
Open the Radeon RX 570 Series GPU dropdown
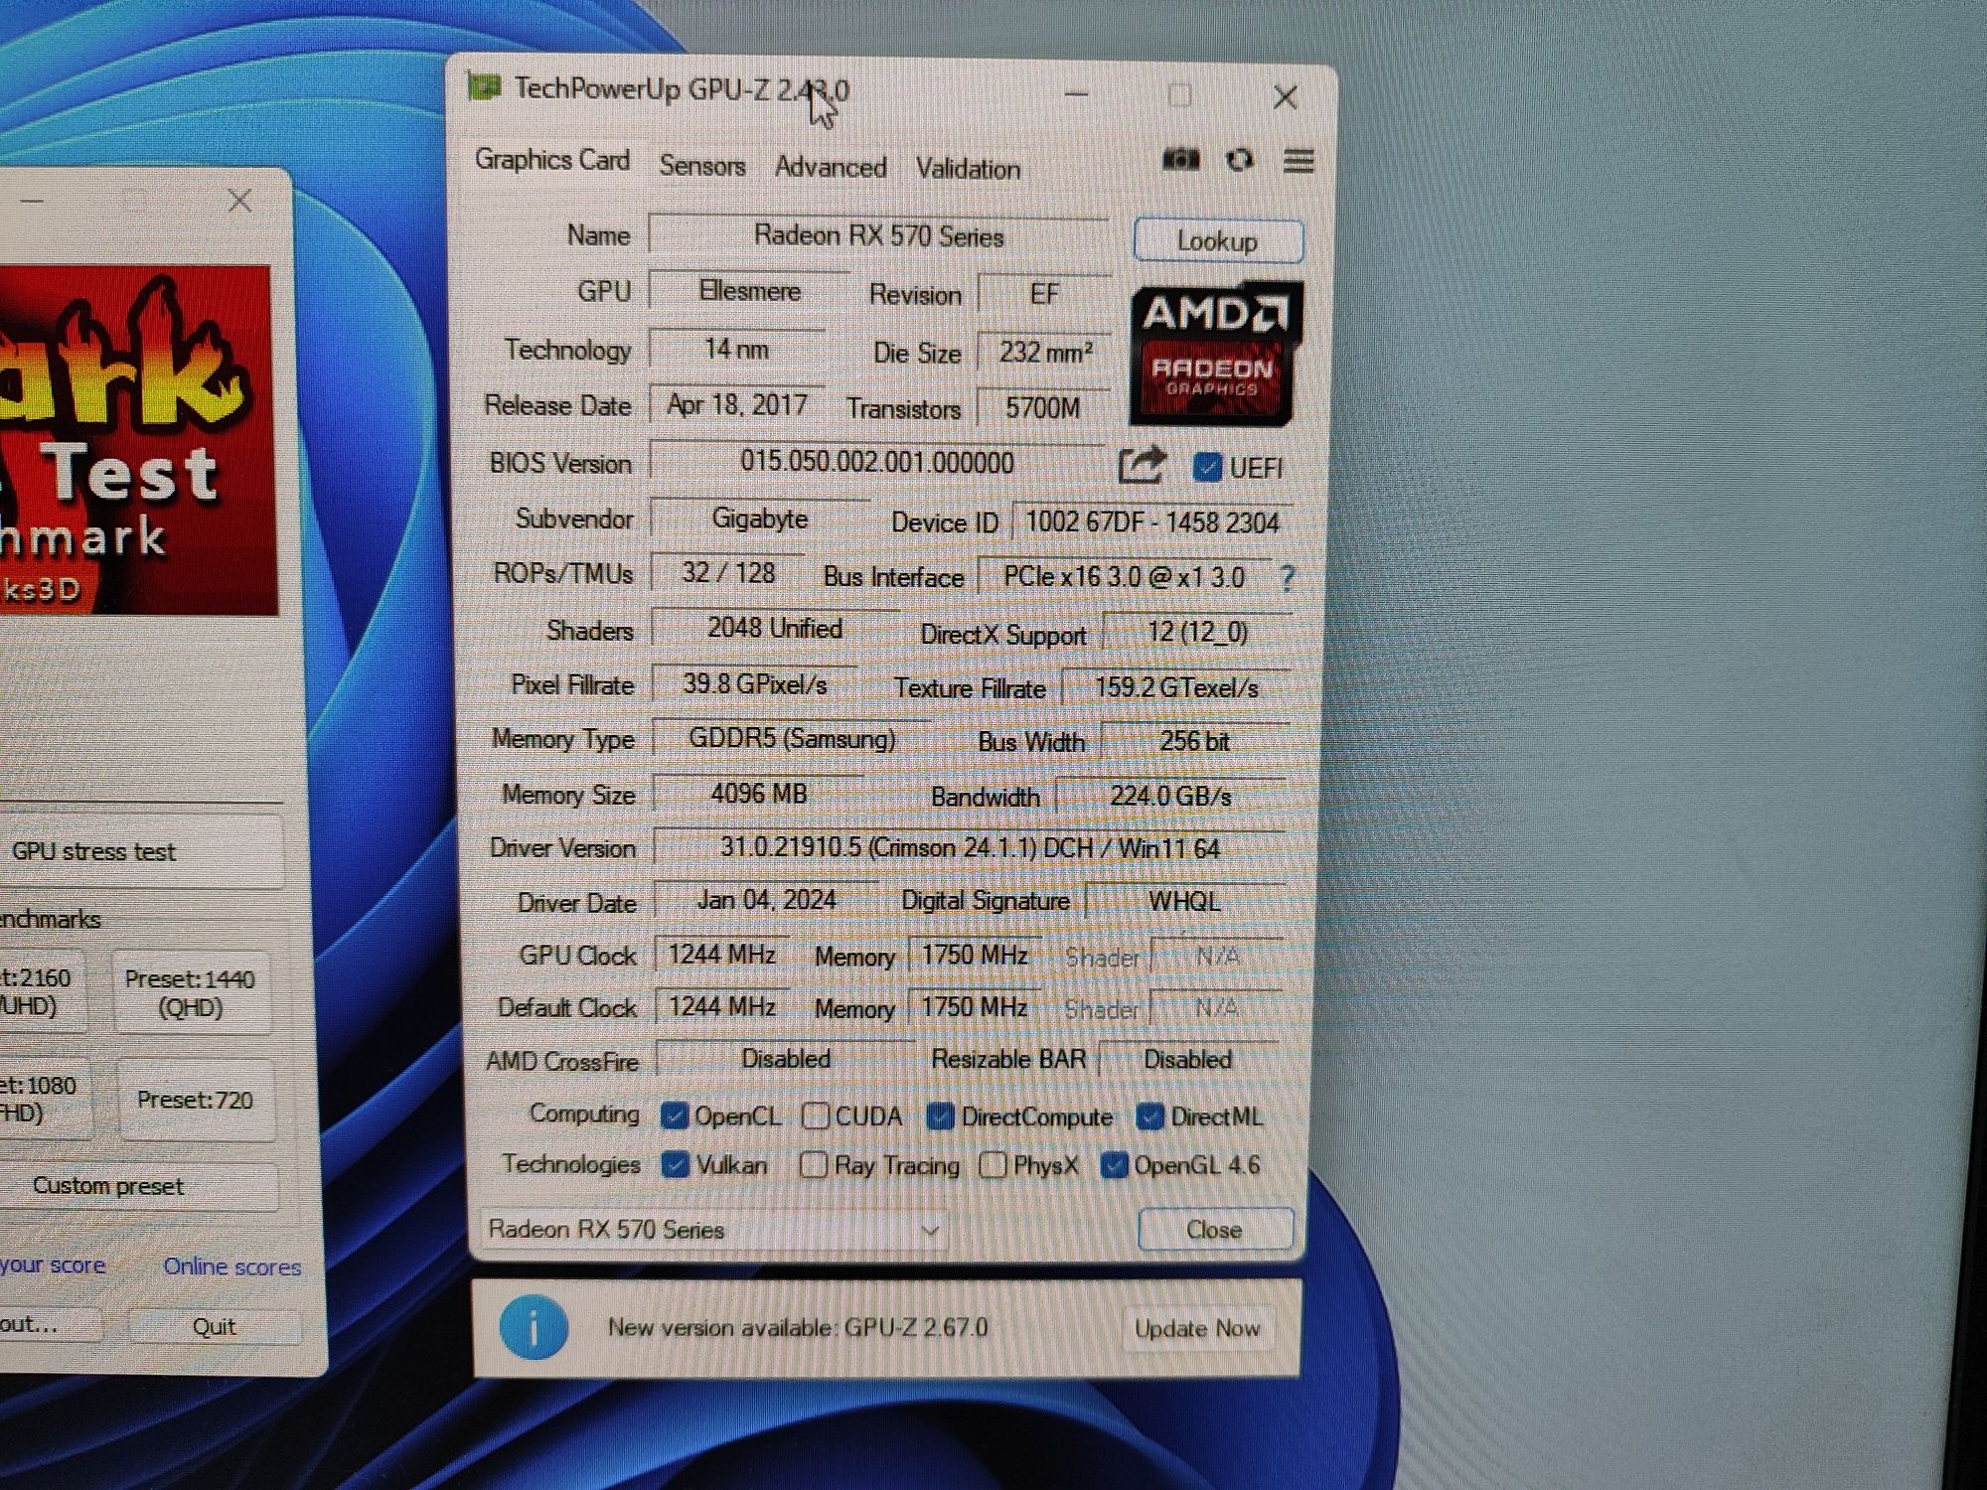pos(712,1230)
